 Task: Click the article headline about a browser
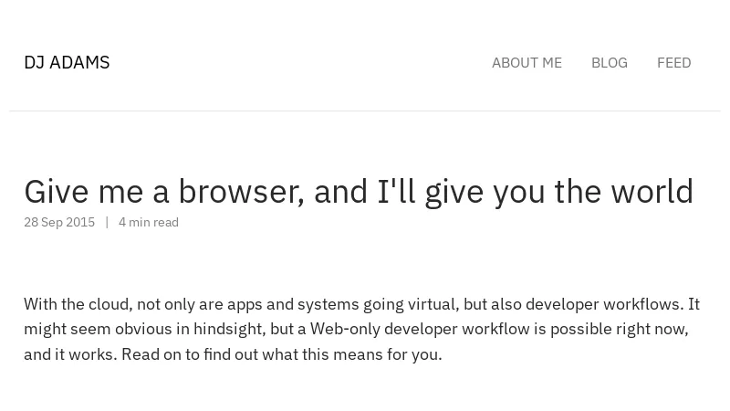point(359,192)
